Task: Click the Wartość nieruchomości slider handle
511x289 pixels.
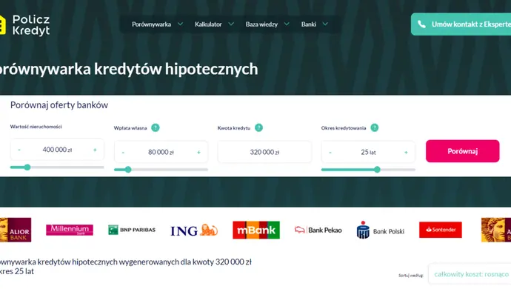Action: (x=27, y=167)
